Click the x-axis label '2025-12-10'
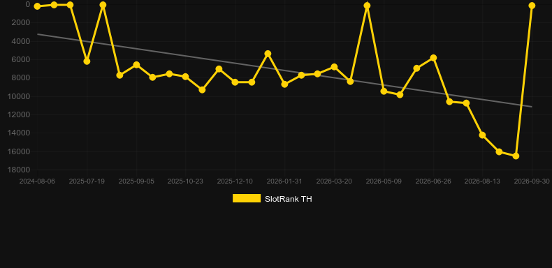Viewport: 552px width, 268px height. (x=235, y=181)
